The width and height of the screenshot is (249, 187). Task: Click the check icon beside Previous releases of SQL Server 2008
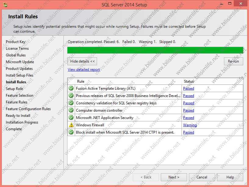(x=71, y=95)
